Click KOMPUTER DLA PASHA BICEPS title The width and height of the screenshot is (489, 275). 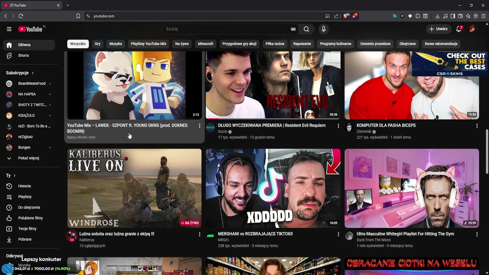pyautogui.click(x=386, y=125)
